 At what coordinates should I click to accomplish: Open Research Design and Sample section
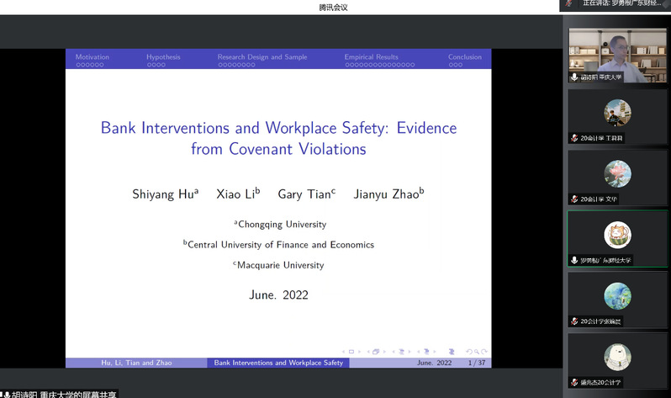(x=262, y=57)
